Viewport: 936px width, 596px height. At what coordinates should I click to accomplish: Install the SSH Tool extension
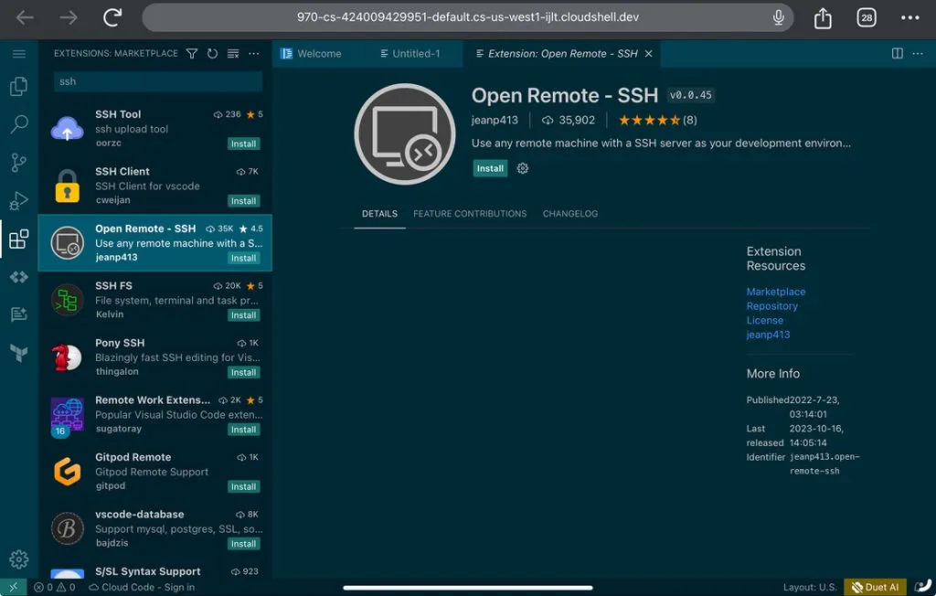(x=243, y=144)
